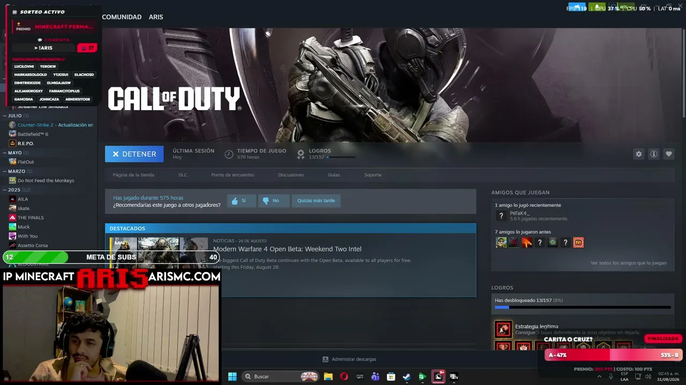The height and width of the screenshot is (385, 686).
Task: Select Do Not Feed the Monkeys in library
Action: (46, 181)
